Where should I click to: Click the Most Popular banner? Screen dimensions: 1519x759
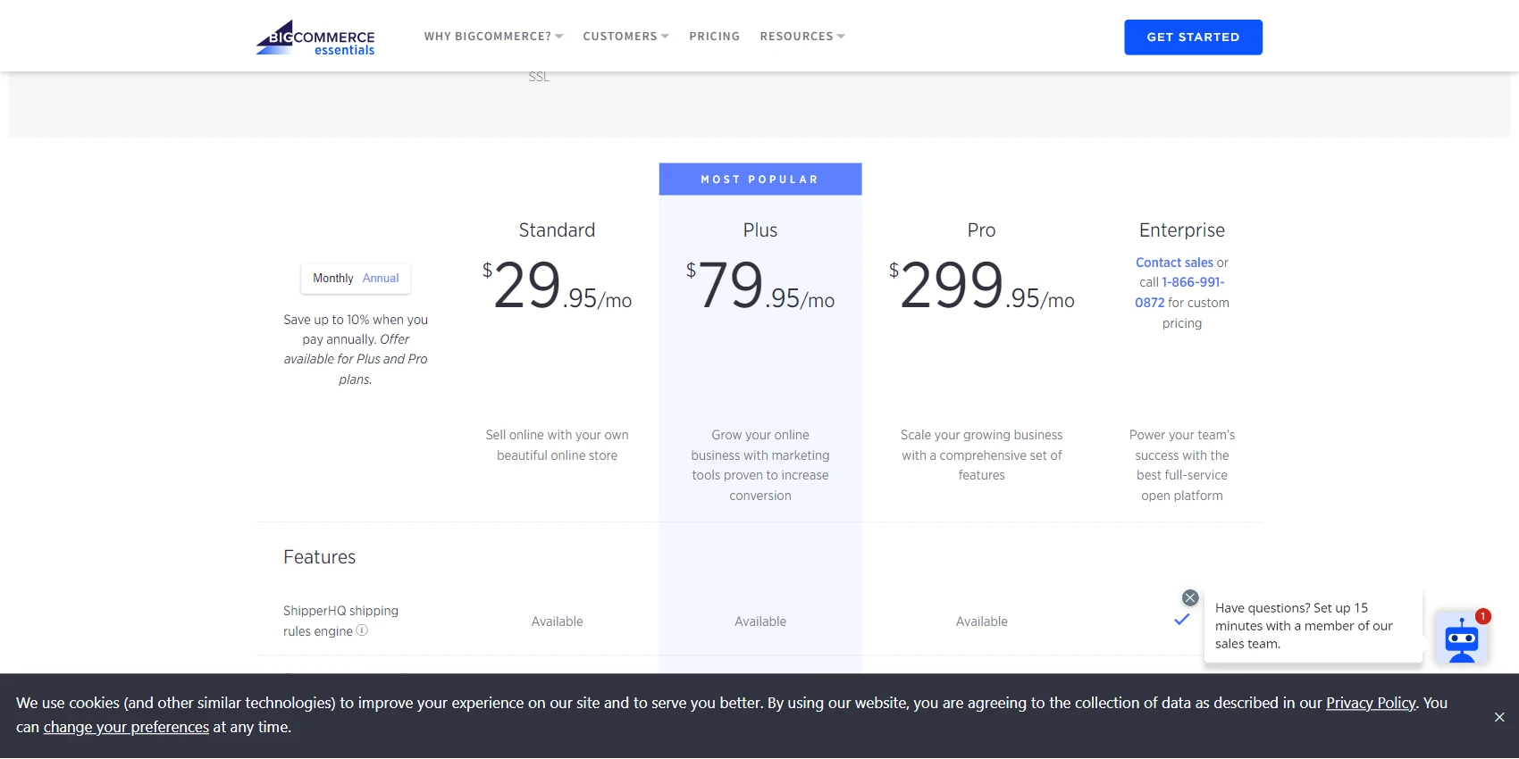coord(760,179)
